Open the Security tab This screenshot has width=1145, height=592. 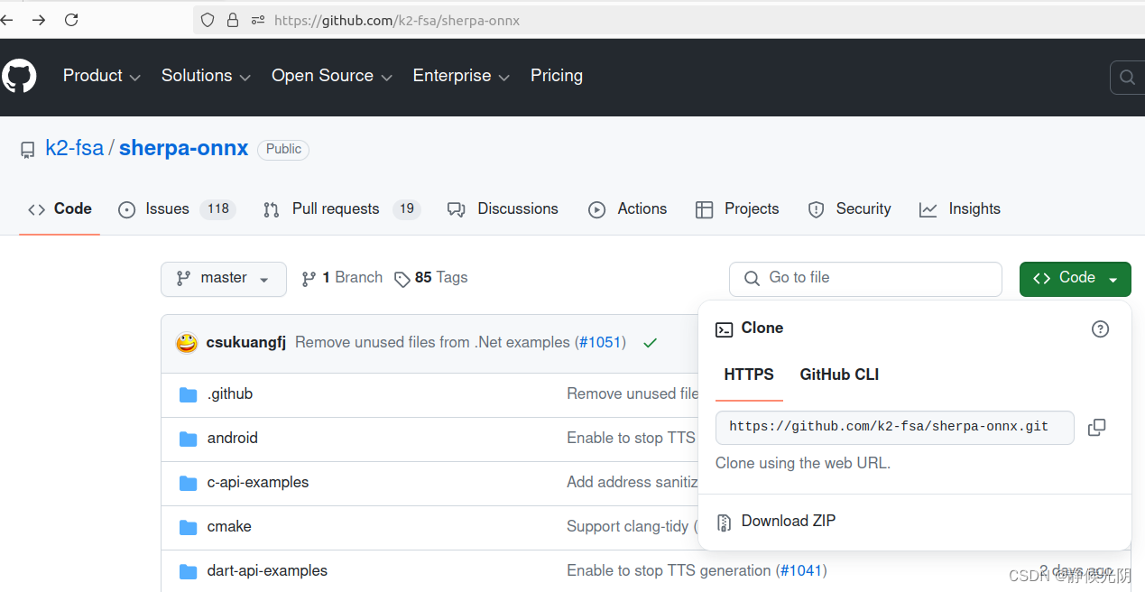click(x=849, y=209)
